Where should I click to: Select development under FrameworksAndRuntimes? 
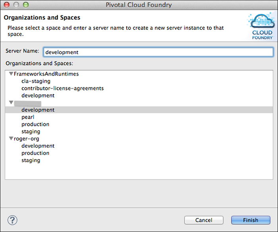(x=38, y=96)
